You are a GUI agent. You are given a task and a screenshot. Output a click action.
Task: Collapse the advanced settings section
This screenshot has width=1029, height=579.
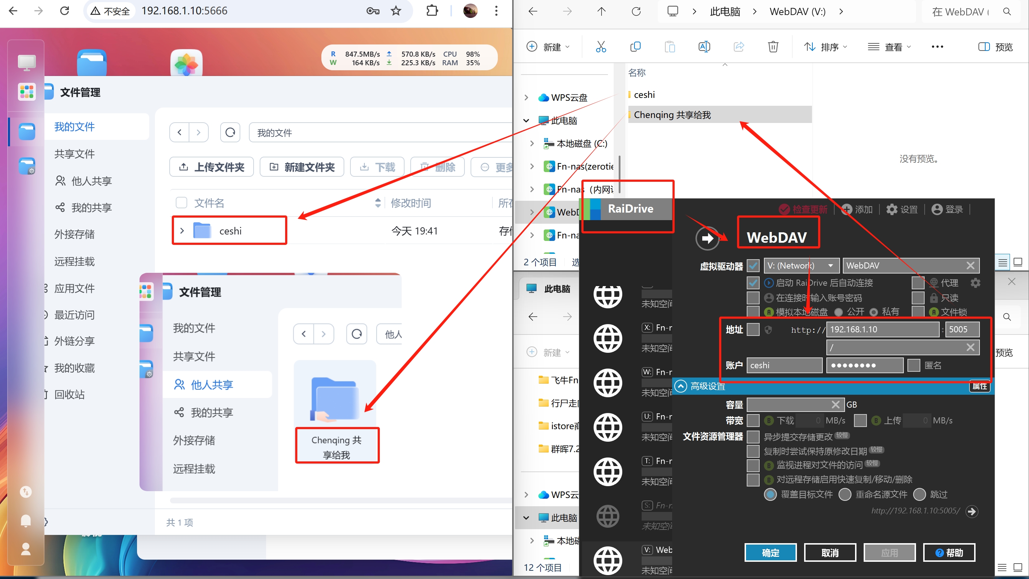tap(681, 386)
